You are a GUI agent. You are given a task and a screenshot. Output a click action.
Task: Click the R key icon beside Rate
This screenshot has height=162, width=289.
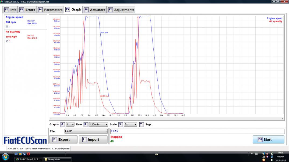(86, 124)
